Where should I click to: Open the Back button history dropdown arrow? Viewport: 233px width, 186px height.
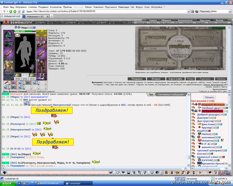(7, 11)
